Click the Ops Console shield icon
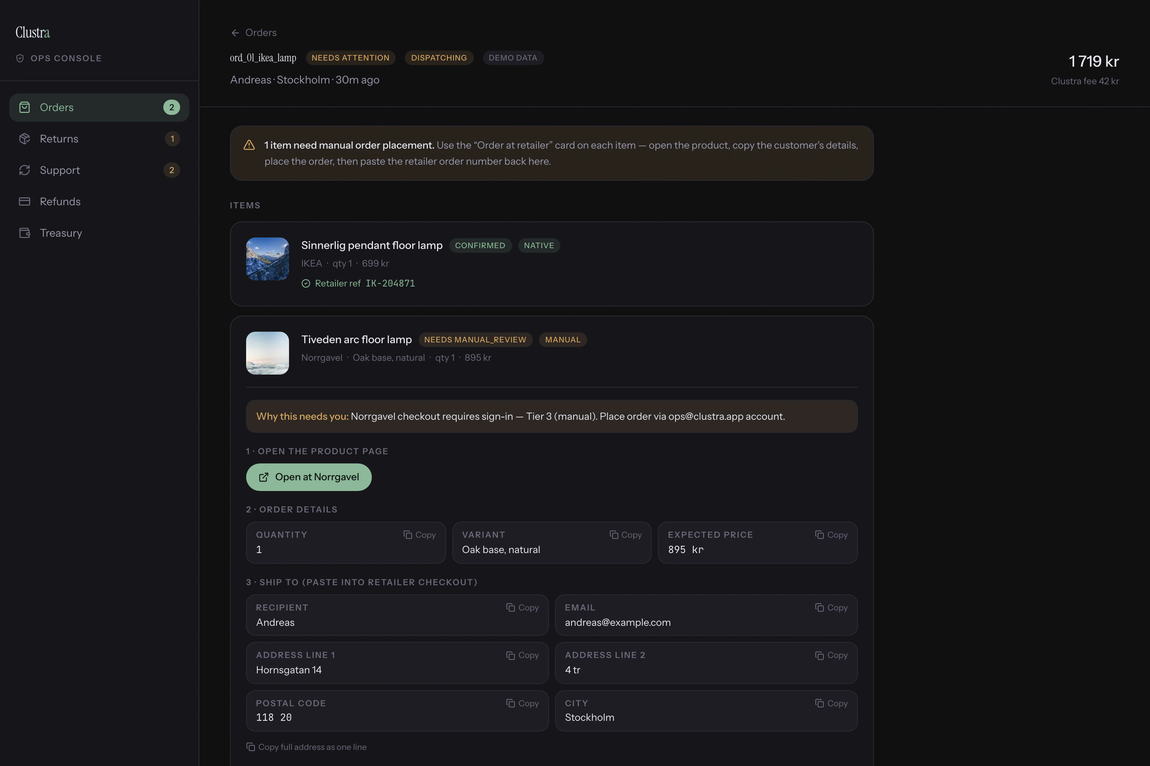This screenshot has height=766, width=1150. click(x=20, y=58)
